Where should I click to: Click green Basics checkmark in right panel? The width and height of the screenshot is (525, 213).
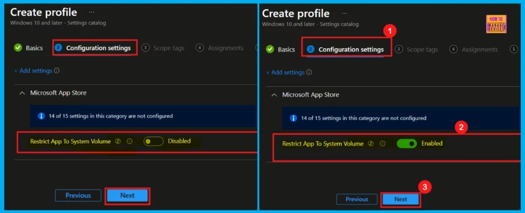(270, 50)
